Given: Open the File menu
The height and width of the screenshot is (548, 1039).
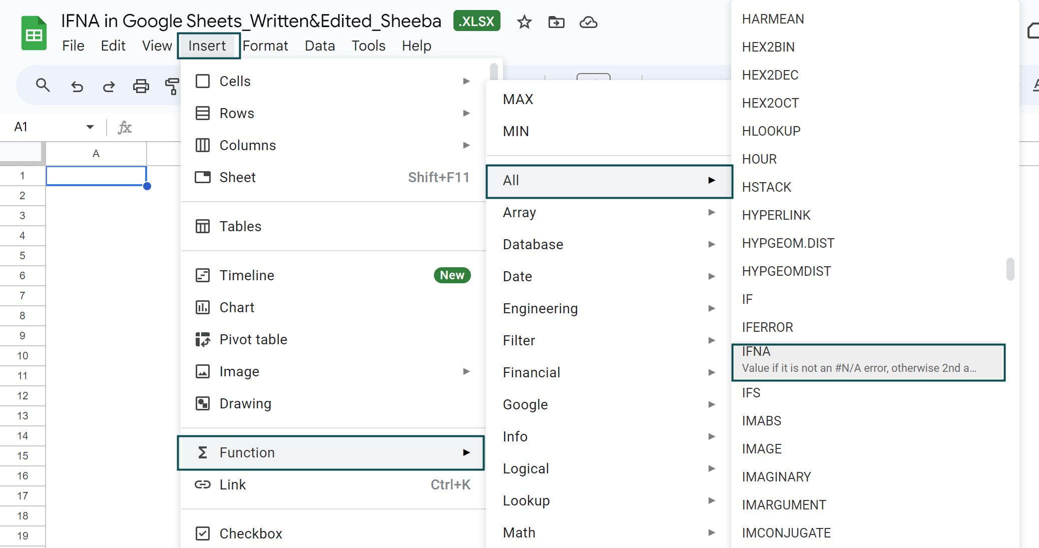Looking at the screenshot, I should (x=73, y=46).
